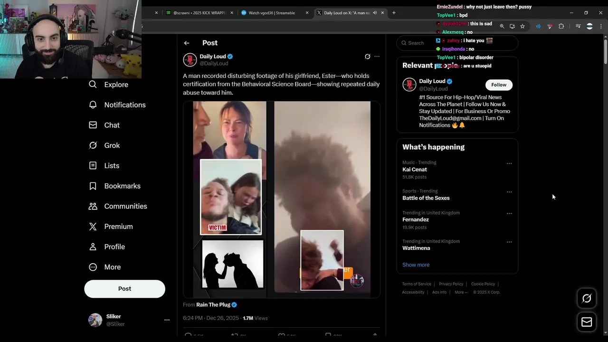Click the Grok explain icon on the post
The height and width of the screenshot is (342, 608).
(x=367, y=57)
